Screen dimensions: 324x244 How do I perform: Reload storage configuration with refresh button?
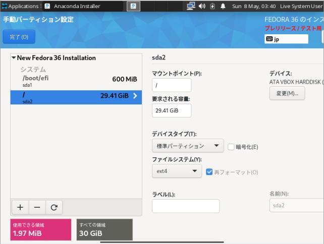[54, 207]
